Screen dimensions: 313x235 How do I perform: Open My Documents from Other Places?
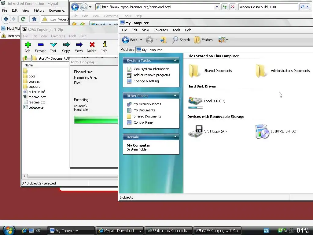click(144, 110)
